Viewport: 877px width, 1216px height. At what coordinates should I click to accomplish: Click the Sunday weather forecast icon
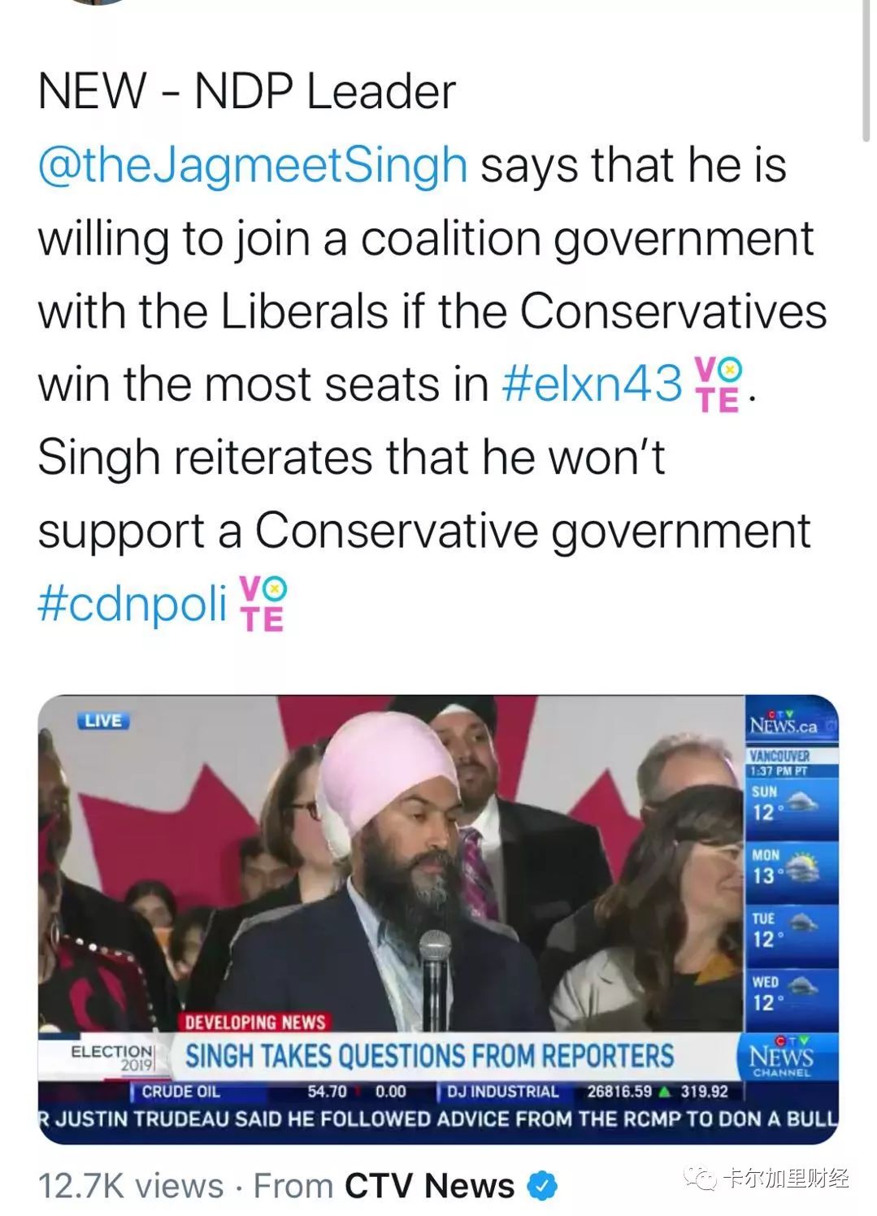[x=801, y=801]
